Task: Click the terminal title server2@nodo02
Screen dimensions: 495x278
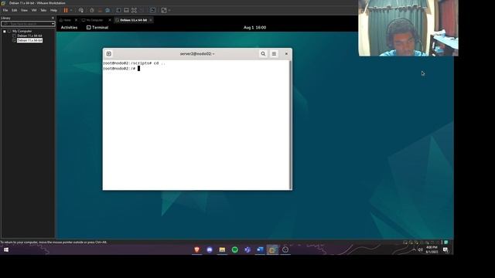Action: (x=197, y=54)
